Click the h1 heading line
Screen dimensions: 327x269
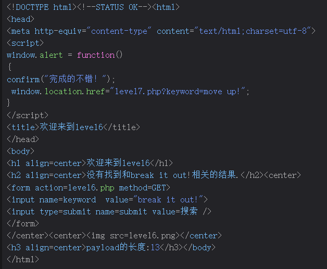coord(90,163)
